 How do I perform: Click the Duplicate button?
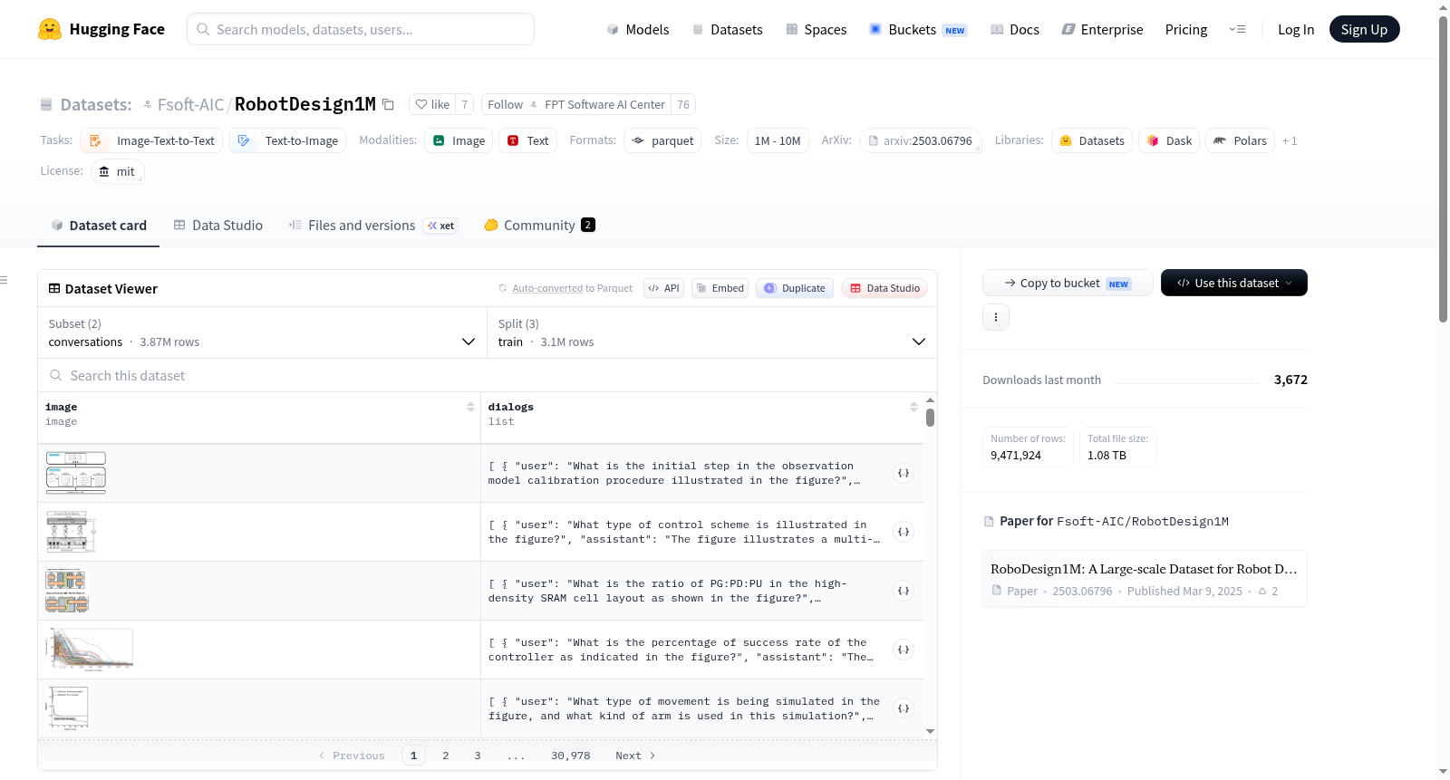coord(795,288)
